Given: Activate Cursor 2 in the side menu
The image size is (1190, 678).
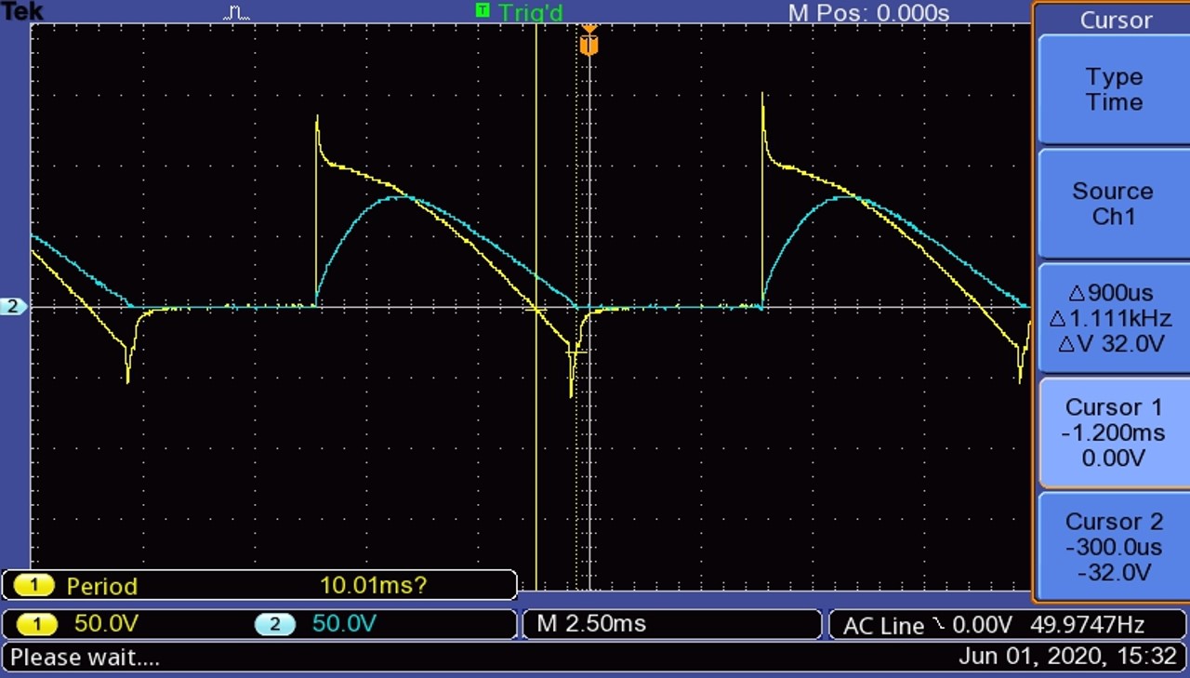Looking at the screenshot, I should click(x=1113, y=546).
